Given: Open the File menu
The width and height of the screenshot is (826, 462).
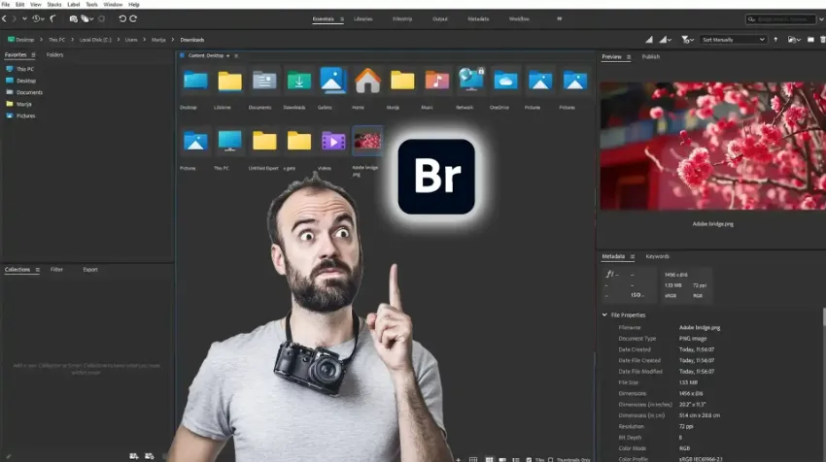Looking at the screenshot, I should [x=6, y=4].
